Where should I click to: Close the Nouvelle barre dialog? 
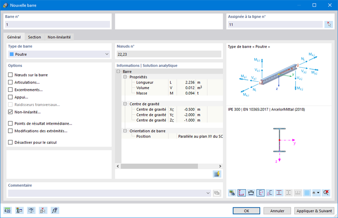tap(330, 5)
